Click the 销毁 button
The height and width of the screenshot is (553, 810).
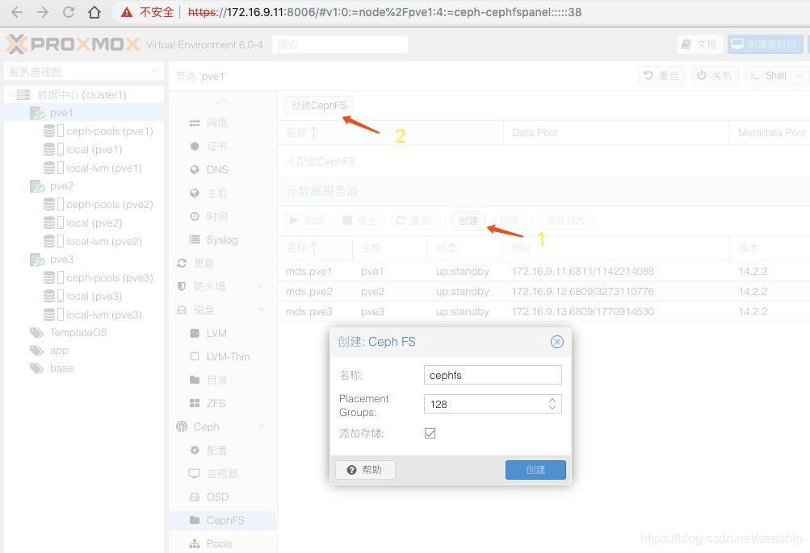click(509, 221)
